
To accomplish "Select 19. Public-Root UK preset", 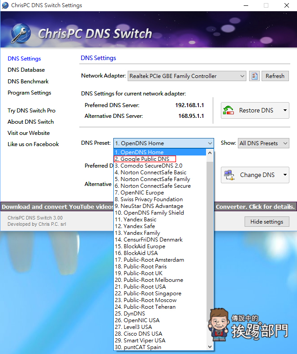I will [x=160, y=273].
